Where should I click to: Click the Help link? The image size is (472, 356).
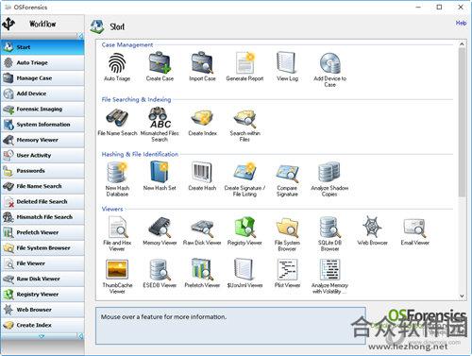coord(461,23)
